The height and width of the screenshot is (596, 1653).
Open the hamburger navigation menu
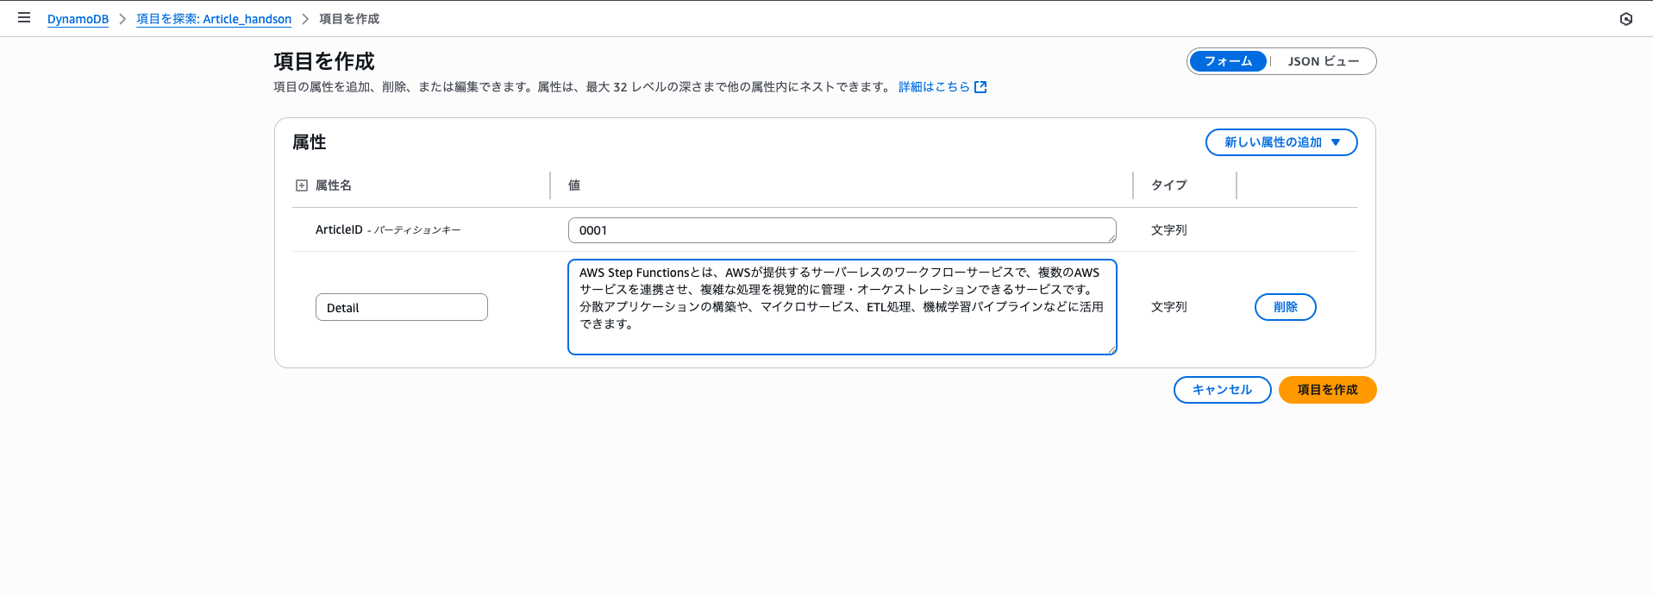(x=24, y=17)
